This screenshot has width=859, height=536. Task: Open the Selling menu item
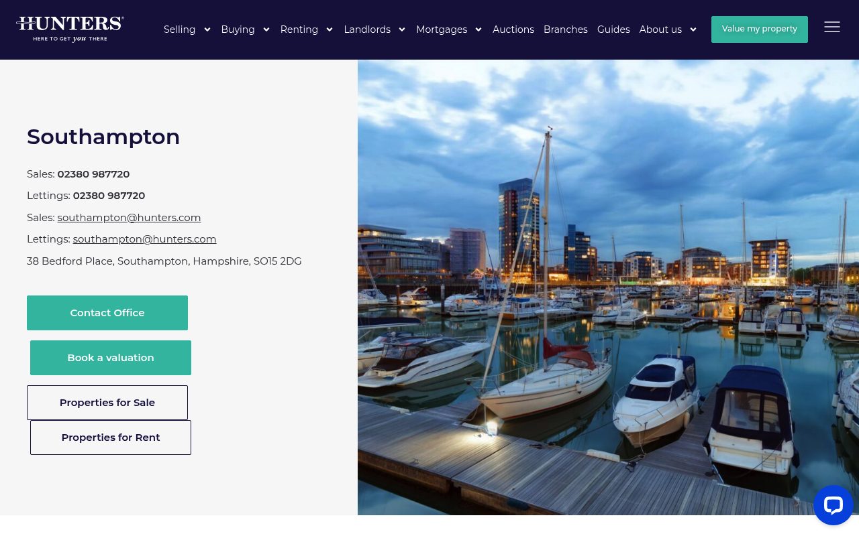(x=180, y=29)
